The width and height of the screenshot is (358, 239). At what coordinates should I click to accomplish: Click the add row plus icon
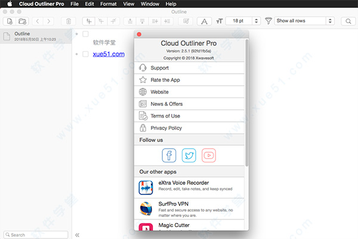pos(89,21)
